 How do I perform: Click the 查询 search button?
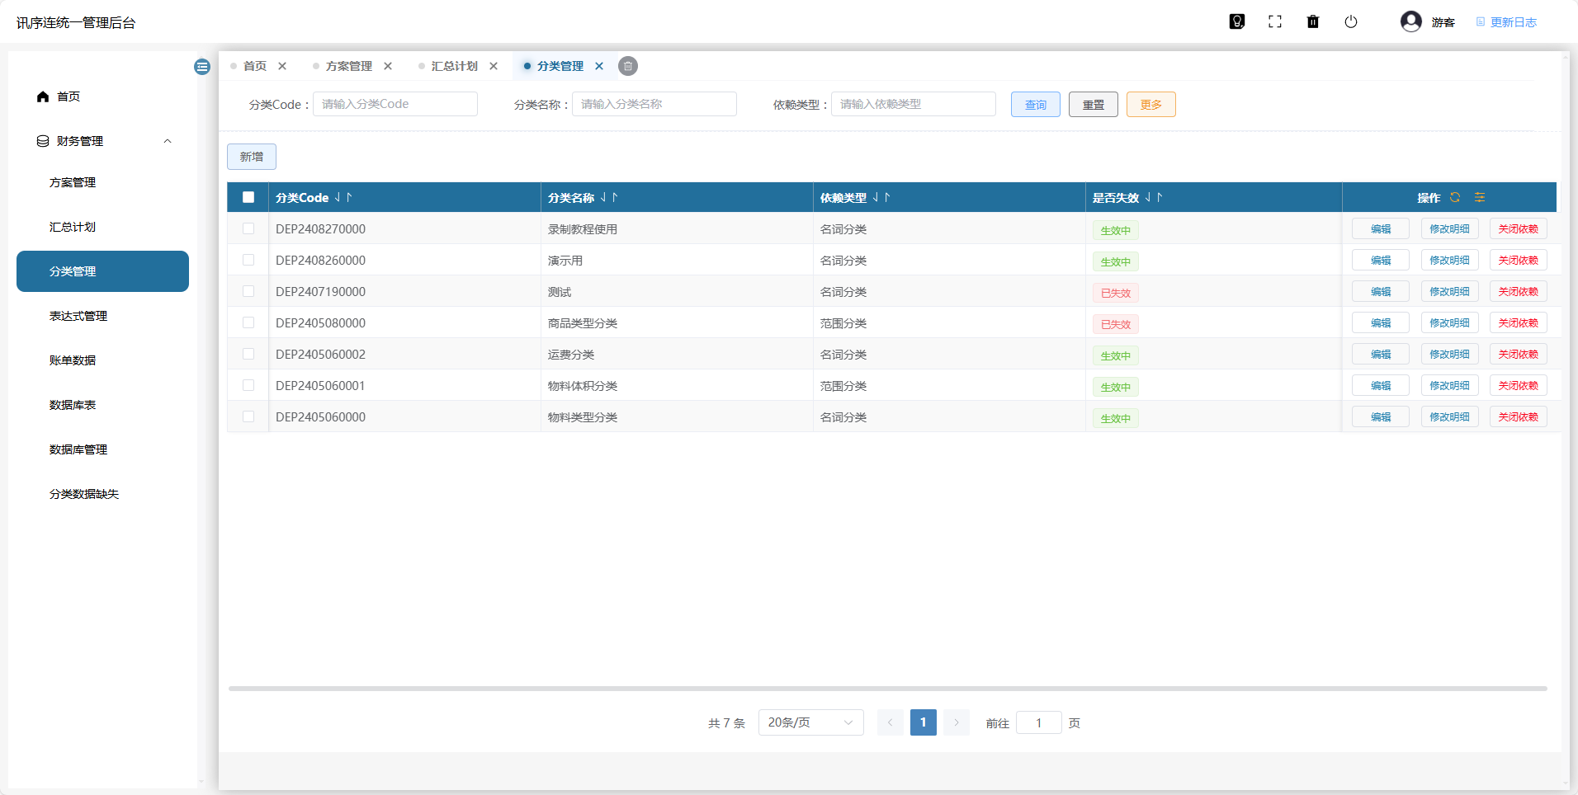1035,105
